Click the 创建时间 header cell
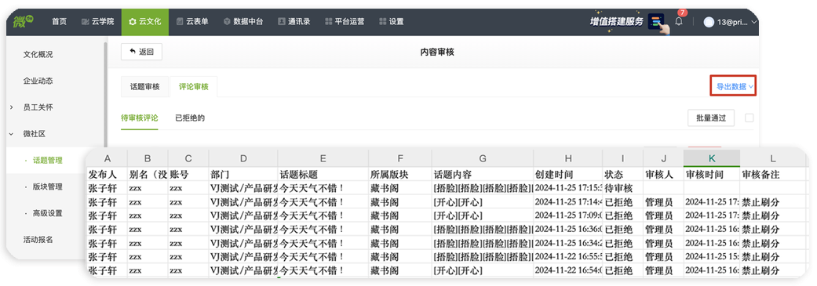The image size is (817, 286). tap(568, 174)
